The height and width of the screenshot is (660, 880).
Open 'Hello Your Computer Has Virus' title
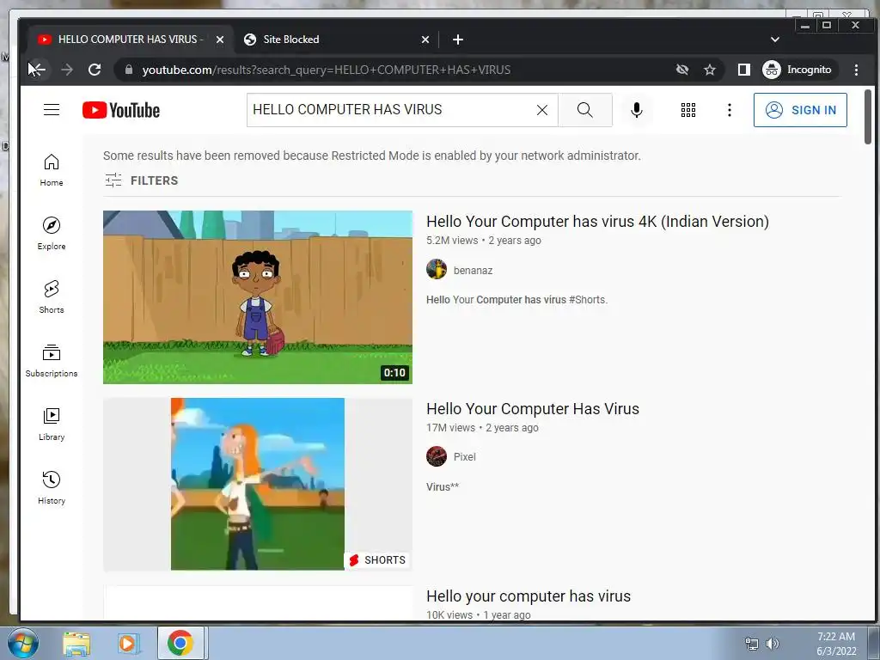pyautogui.click(x=533, y=408)
